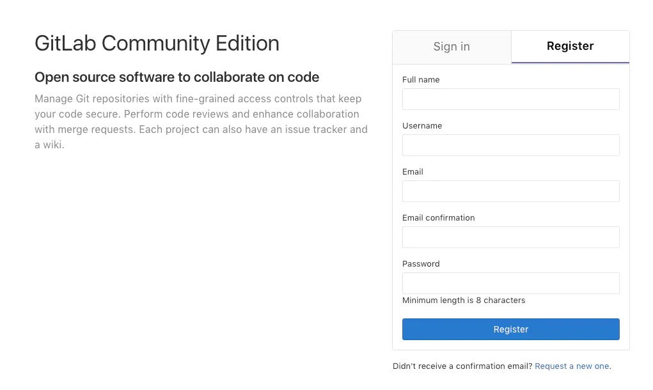Image resolution: width=653 pixels, height=390 pixels.
Task: Click the 'Username' label
Action: pyautogui.click(x=422, y=126)
